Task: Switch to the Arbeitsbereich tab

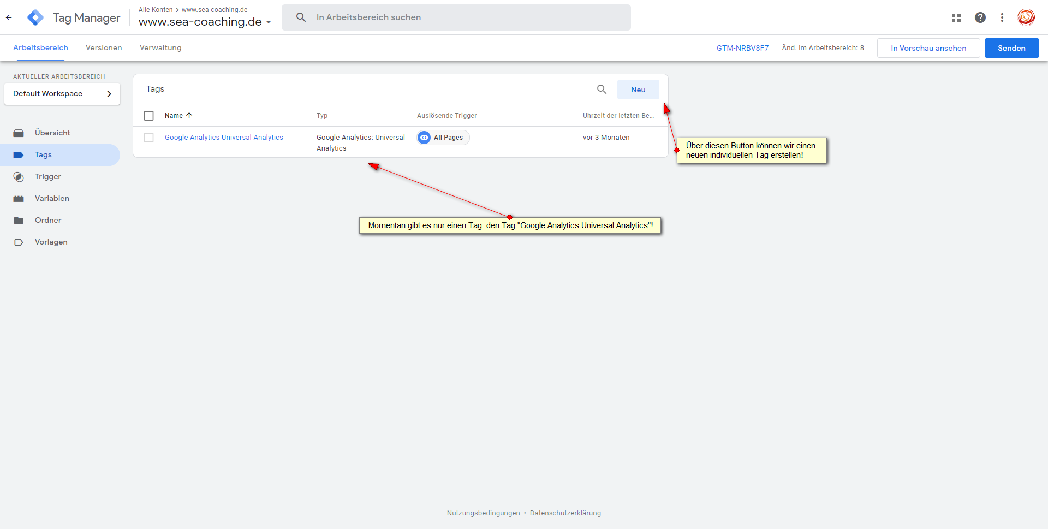Action: (40, 48)
